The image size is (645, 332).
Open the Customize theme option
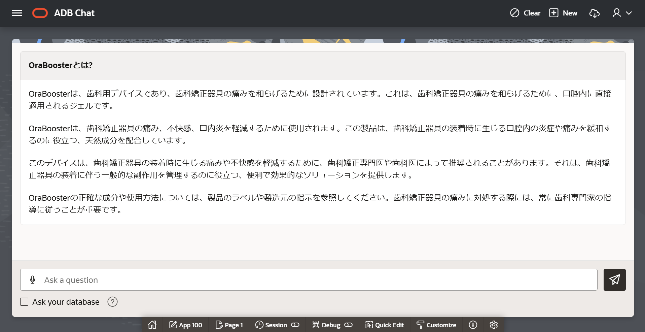pos(436,325)
